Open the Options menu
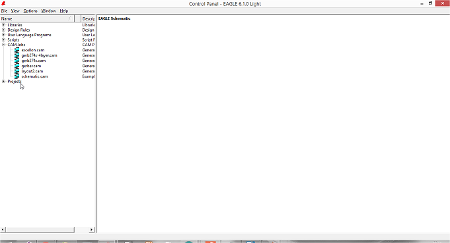The image size is (450, 243). point(30,11)
